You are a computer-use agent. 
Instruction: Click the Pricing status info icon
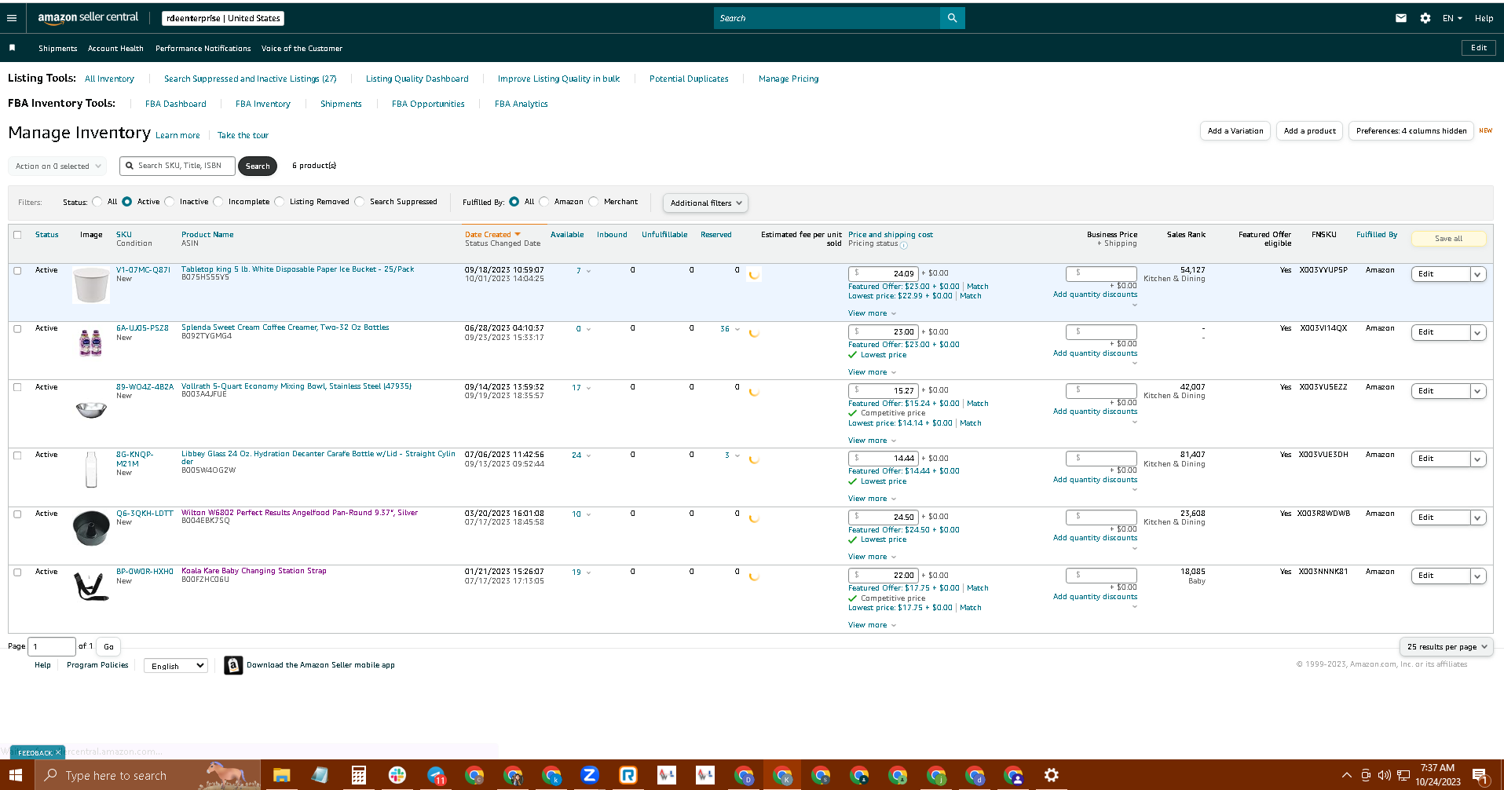pos(904,245)
